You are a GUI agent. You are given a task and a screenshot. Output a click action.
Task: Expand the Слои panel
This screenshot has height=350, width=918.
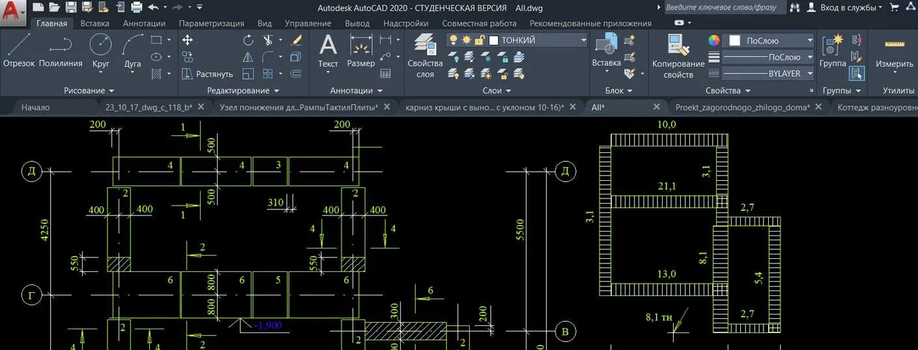(x=496, y=90)
